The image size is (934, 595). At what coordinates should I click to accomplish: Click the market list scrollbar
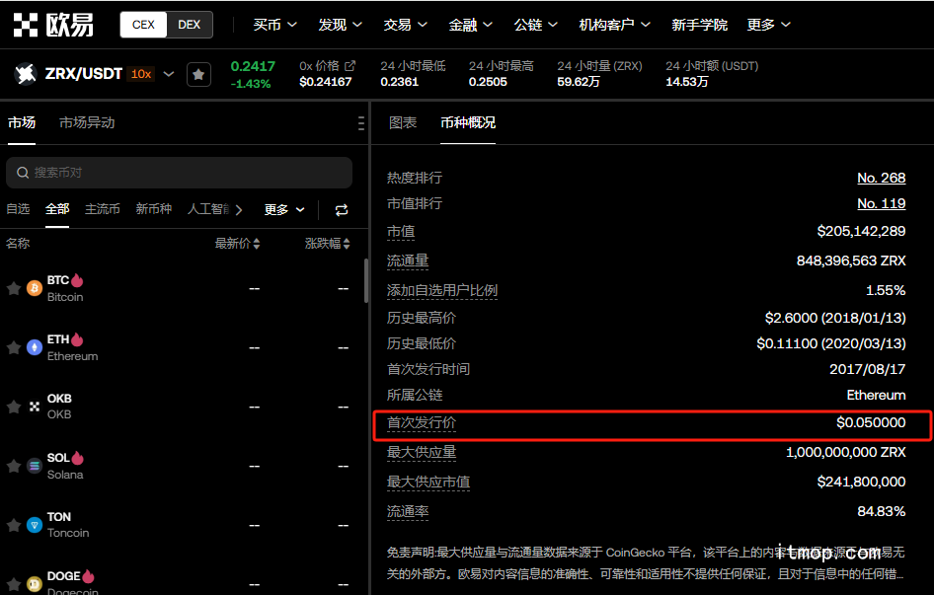[x=365, y=280]
